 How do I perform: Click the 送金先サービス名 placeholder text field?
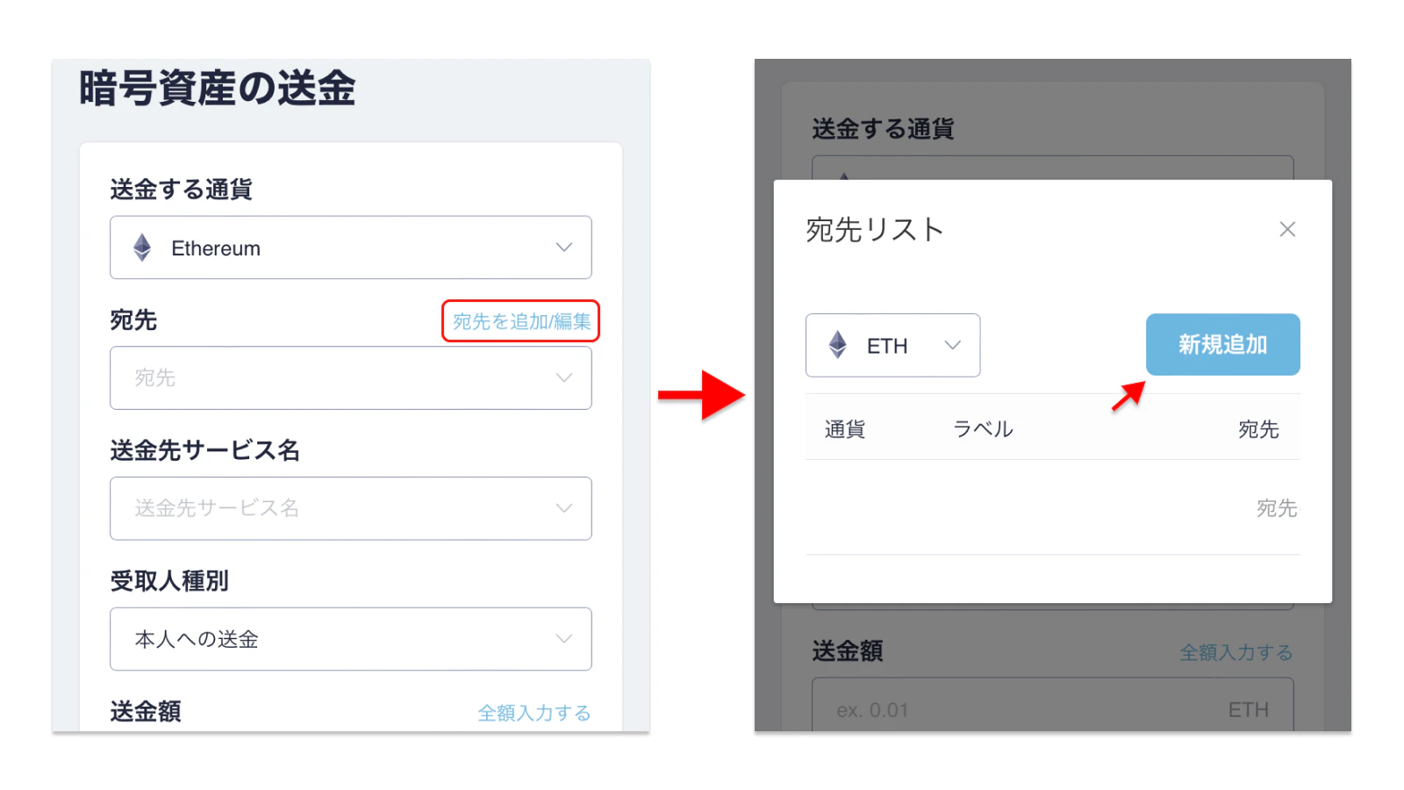pyautogui.click(x=351, y=508)
